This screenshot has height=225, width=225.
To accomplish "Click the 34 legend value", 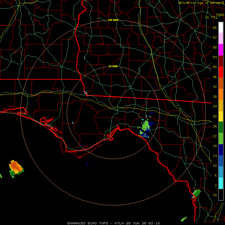I will pyautogui.click(x=215, y=106).
